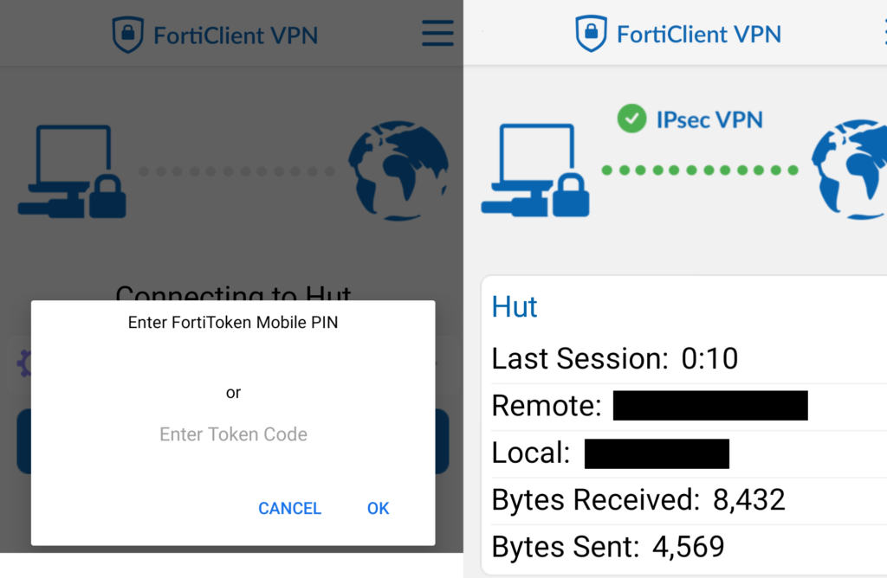
Task: Click the Last Session row
Action: pyautogui.click(x=615, y=358)
